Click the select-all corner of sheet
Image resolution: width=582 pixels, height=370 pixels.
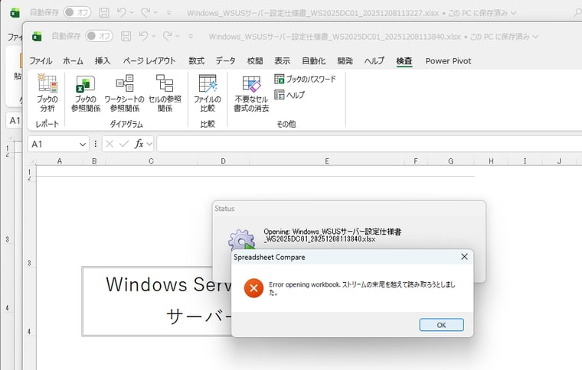point(31,161)
